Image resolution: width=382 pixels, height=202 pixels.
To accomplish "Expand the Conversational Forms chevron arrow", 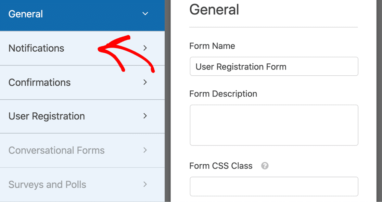I will (145, 150).
